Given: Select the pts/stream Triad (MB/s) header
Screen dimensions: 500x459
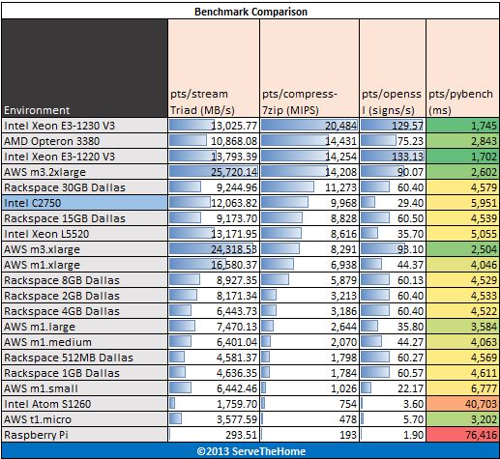Looking at the screenshot, I should pyautogui.click(x=214, y=69).
